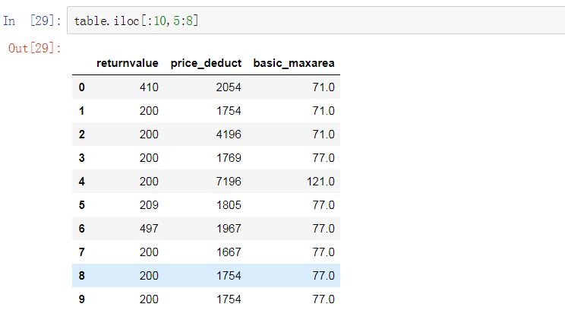
Task: Select the returnvalue cell showing 497
Action: [149, 229]
